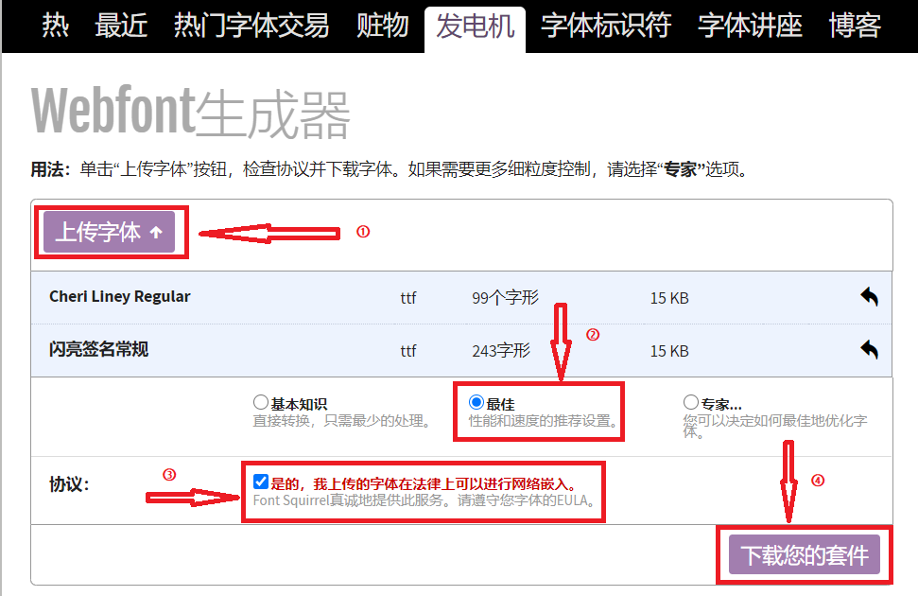Image resolution: width=918 pixels, height=596 pixels.
Task: Click the 243字形 glyph count
Action: pyautogui.click(x=501, y=350)
